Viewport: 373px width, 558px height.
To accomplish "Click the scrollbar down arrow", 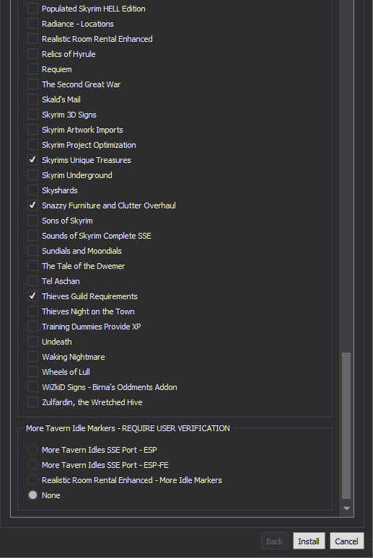I will pos(346,508).
